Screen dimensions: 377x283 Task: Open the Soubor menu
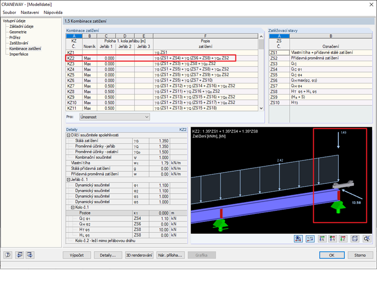pyautogui.click(x=9, y=12)
